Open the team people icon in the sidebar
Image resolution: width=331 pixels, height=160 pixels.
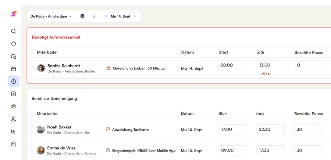[14, 106]
